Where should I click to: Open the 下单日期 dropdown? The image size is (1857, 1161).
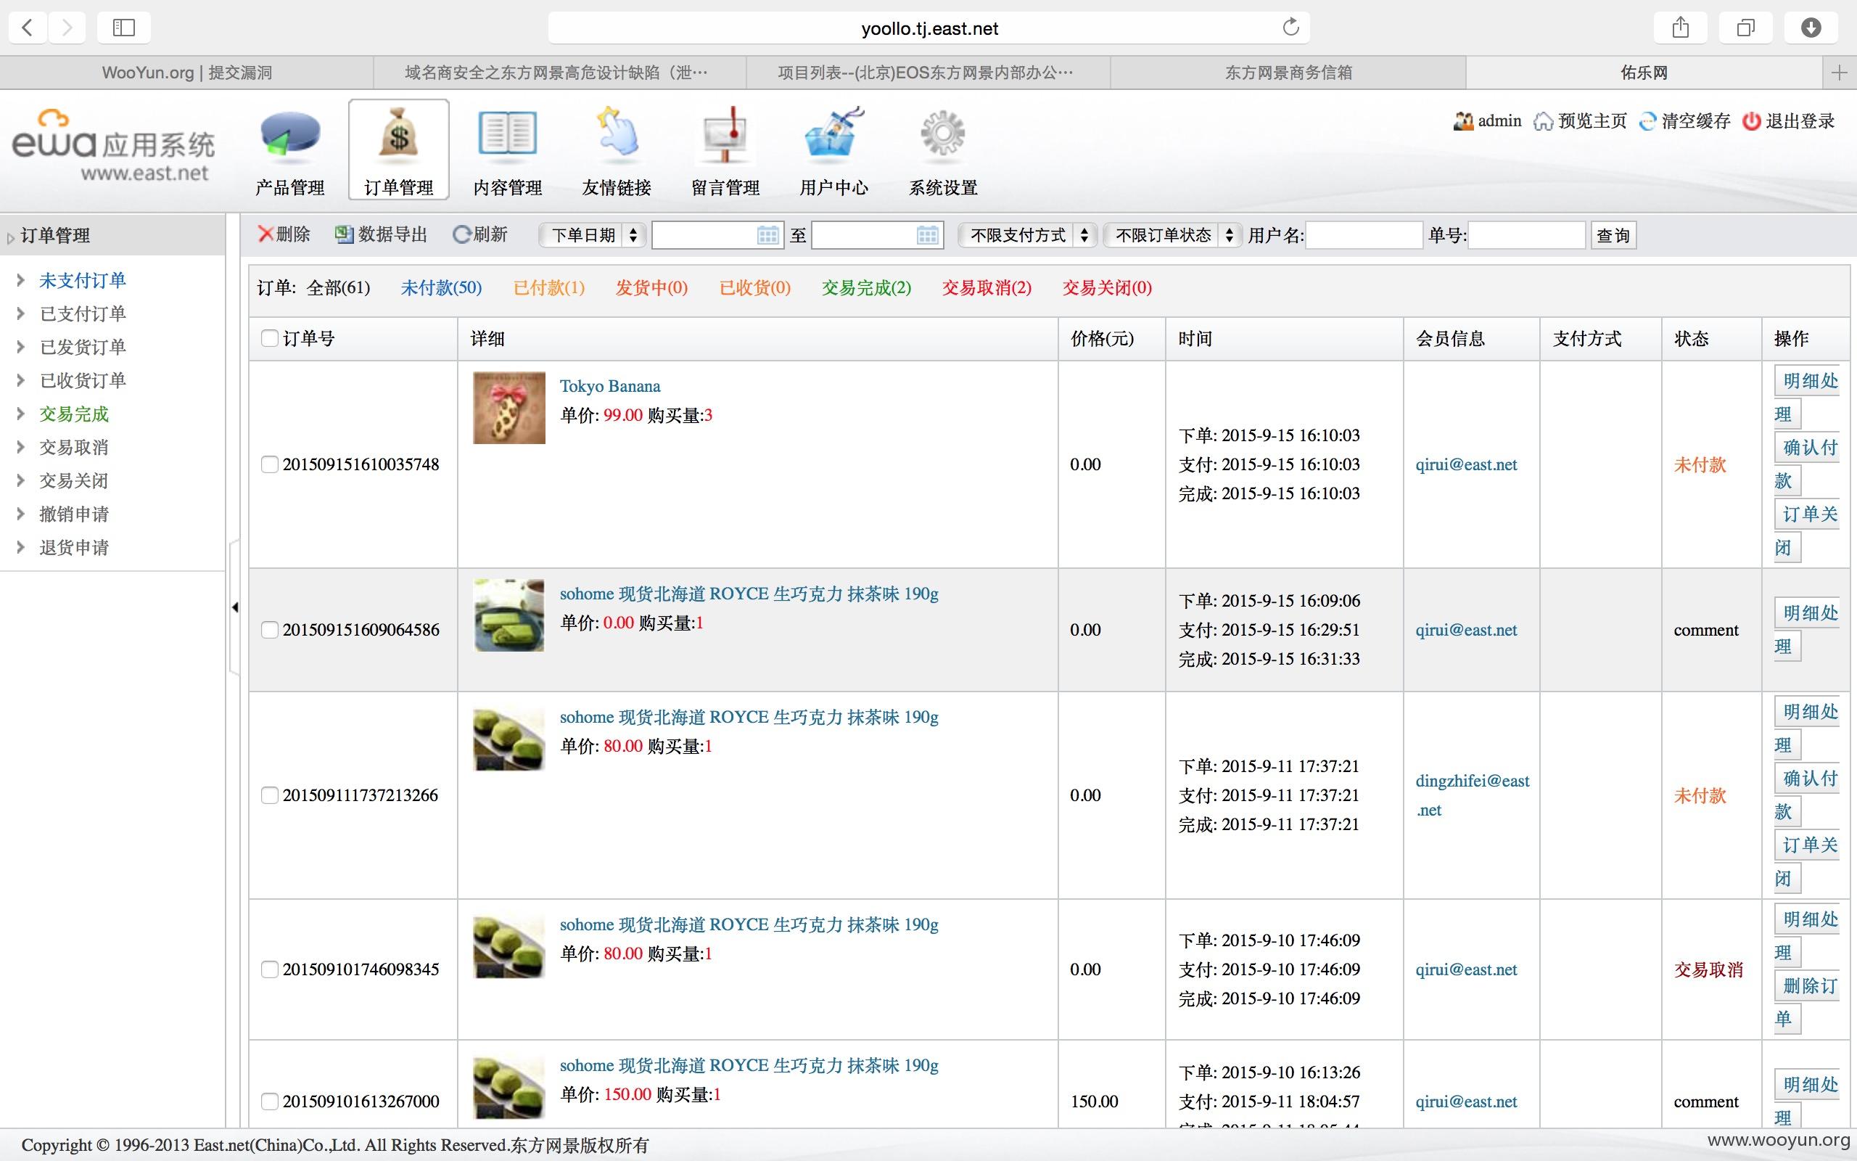coord(592,235)
